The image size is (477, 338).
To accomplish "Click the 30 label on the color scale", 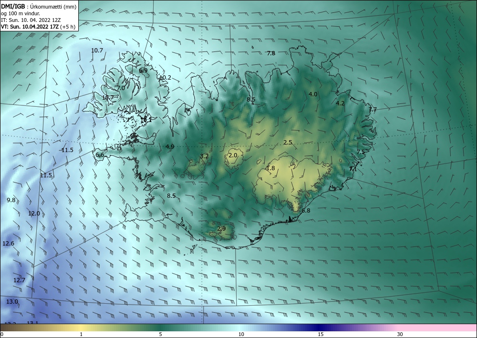I will pyautogui.click(x=400, y=334).
